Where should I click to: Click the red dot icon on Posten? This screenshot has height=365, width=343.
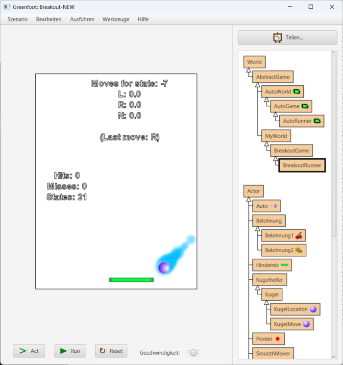point(277,339)
